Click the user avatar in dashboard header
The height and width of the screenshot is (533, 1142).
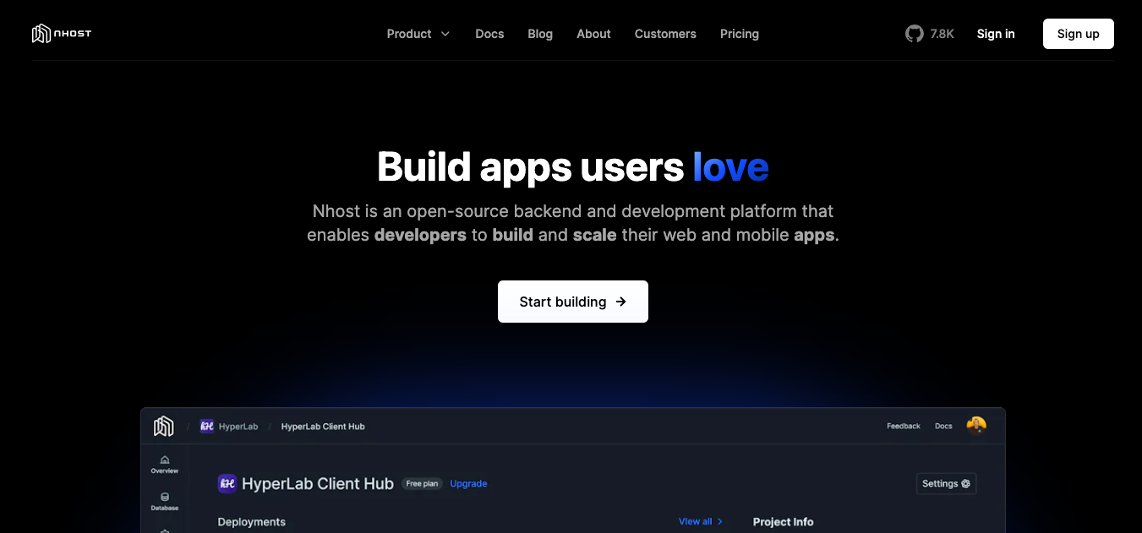(x=976, y=426)
